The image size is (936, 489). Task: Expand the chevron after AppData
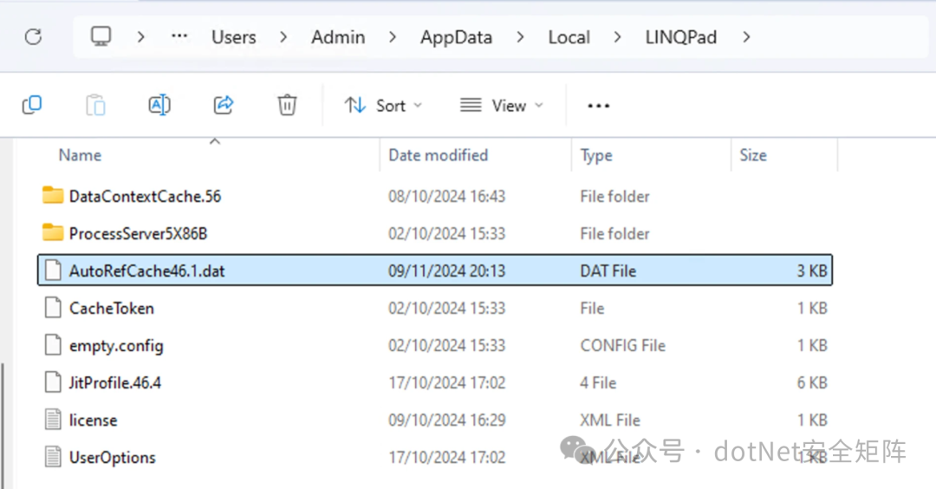tap(521, 37)
